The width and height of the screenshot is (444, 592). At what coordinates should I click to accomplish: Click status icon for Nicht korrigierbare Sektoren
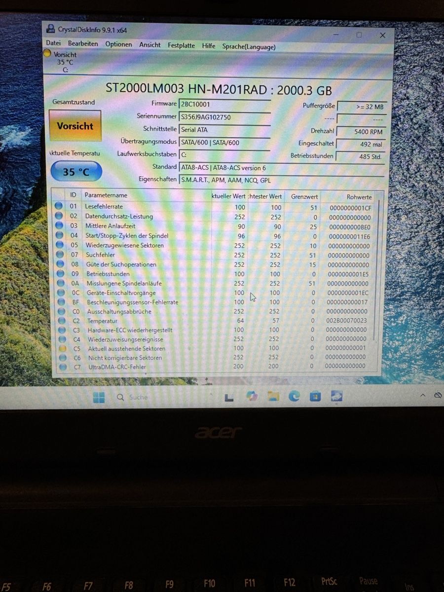click(x=63, y=358)
